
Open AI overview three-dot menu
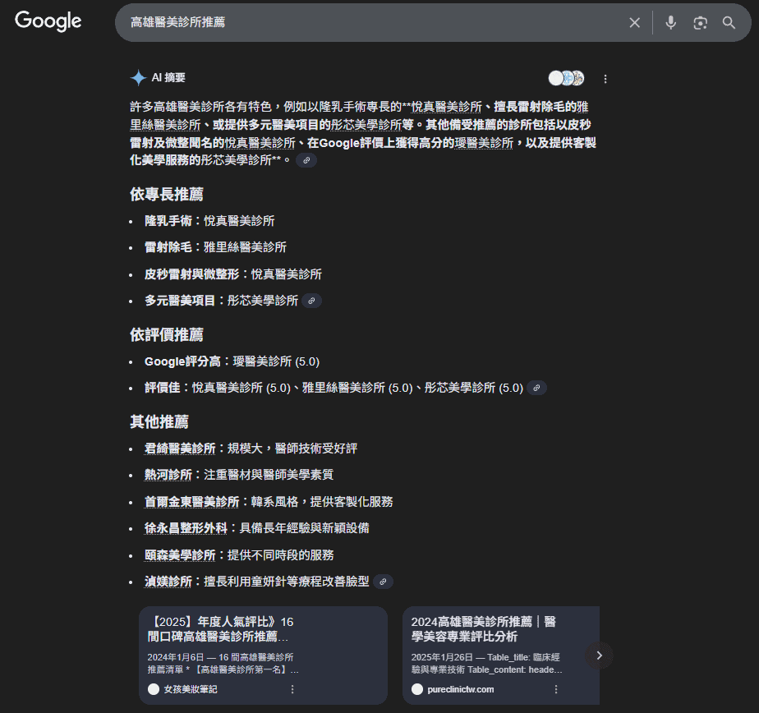click(605, 79)
